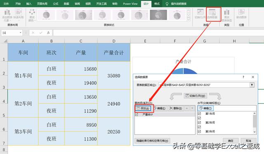The width and height of the screenshot is (264, 154).
Task: Open the Name Box dropdown arrow
Action: pos(20,33)
